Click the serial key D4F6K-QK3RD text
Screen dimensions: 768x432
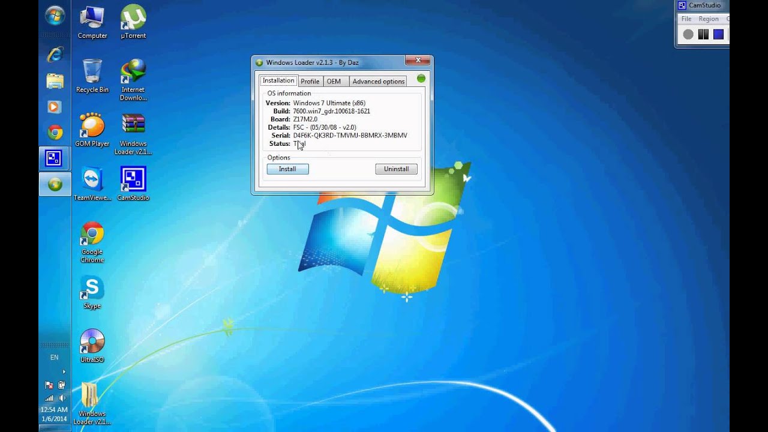pos(350,136)
